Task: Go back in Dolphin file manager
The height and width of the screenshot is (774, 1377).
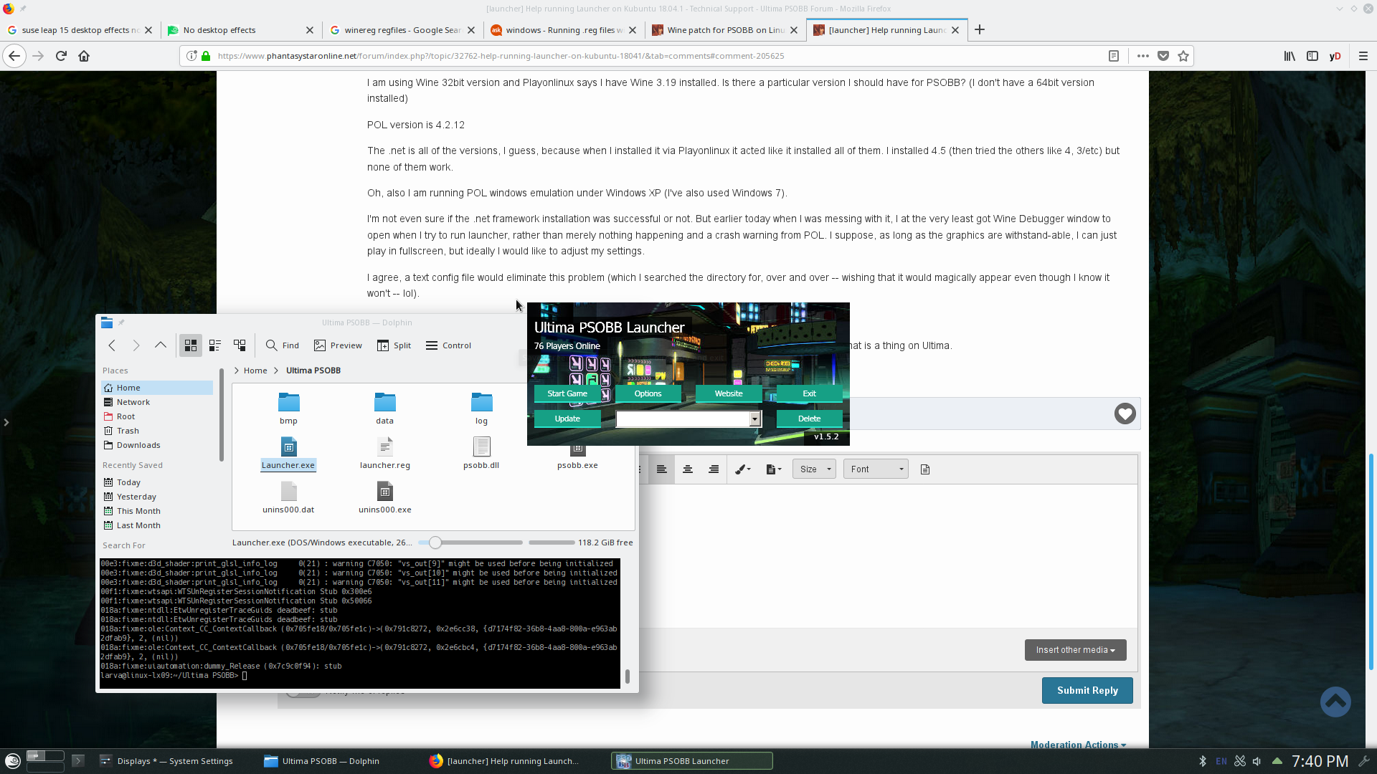Action: (112, 345)
